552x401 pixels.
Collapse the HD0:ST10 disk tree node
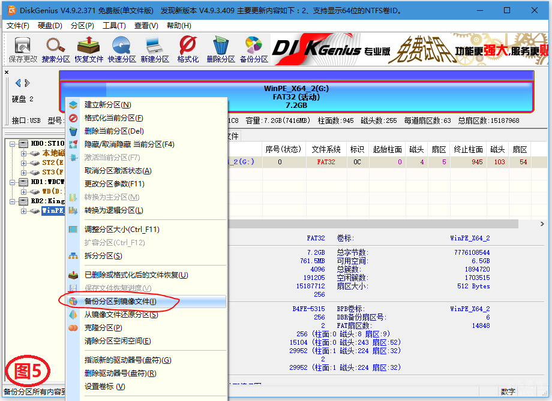(13, 143)
